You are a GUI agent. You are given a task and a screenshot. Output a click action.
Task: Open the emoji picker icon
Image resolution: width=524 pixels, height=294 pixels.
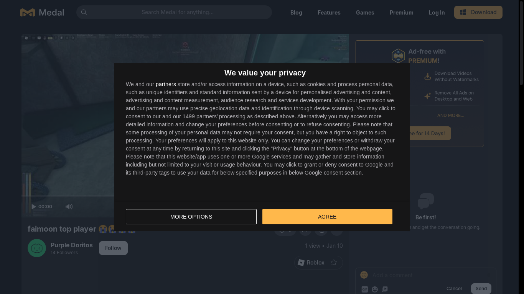[x=375, y=289]
